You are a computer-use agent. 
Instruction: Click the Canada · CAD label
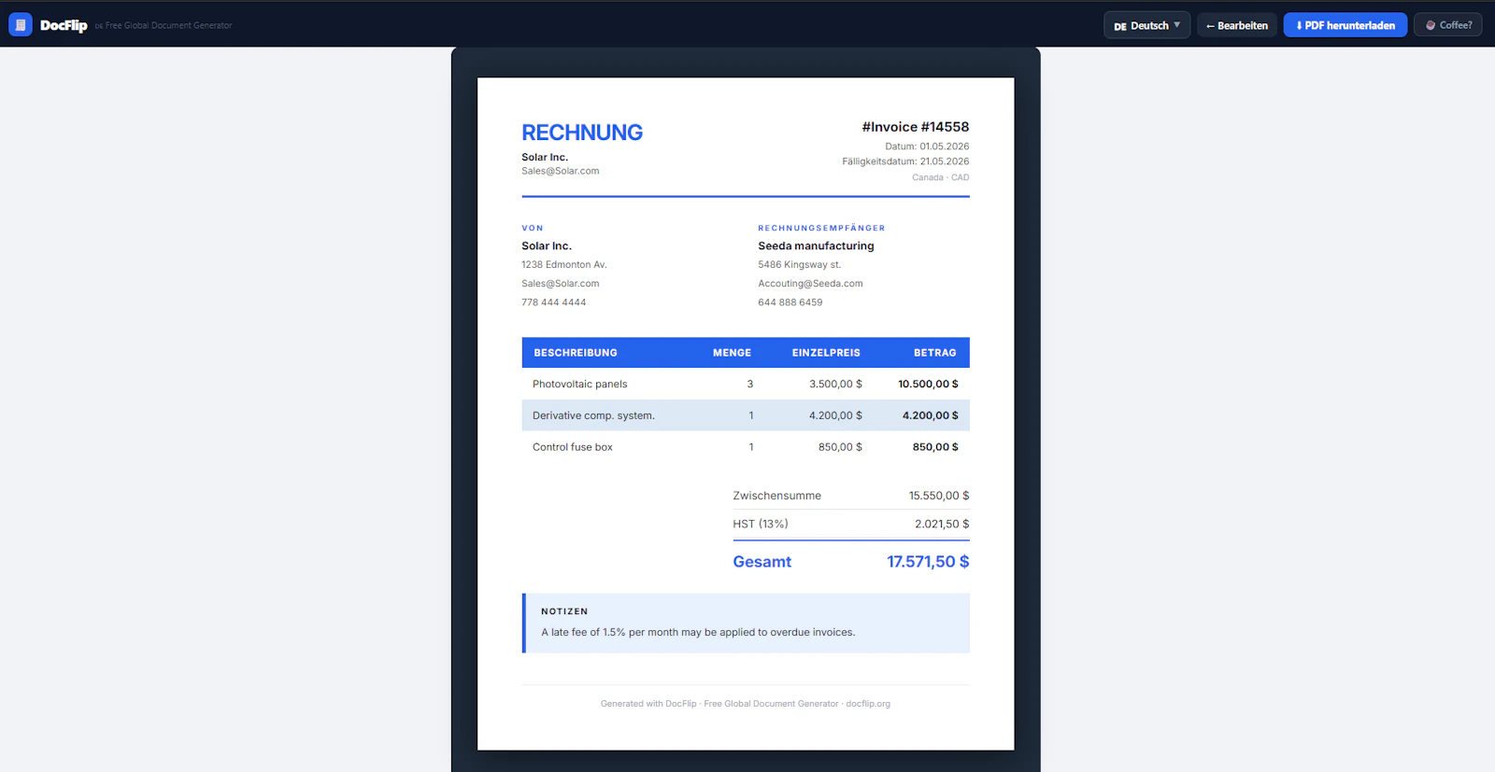940,177
